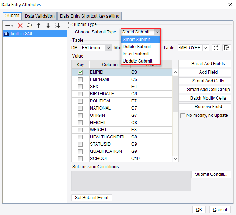
Task: Click the built-in SQL item icon
Action: tap(6, 34)
